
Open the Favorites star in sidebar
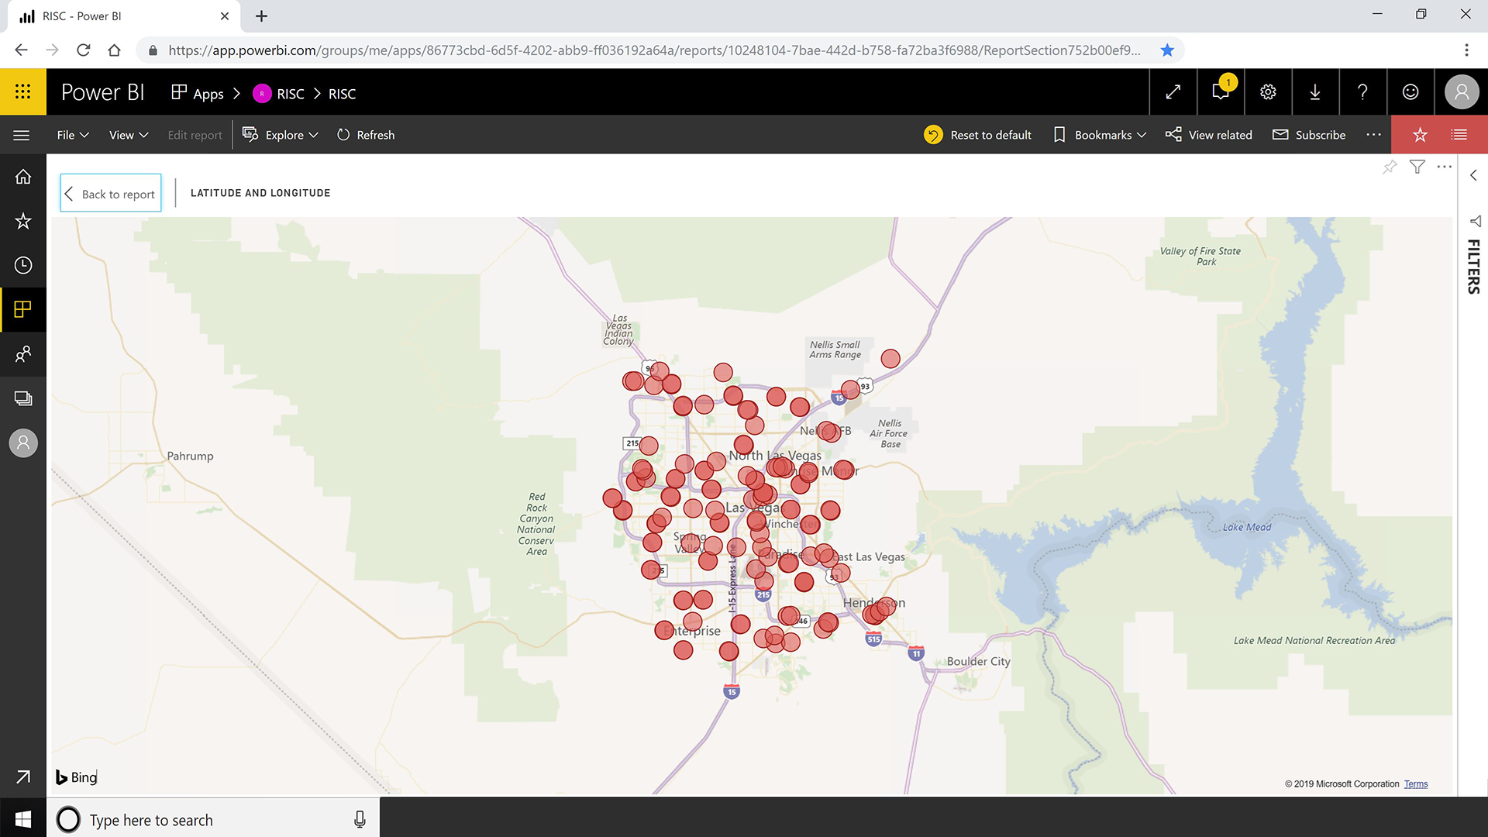tap(22, 221)
